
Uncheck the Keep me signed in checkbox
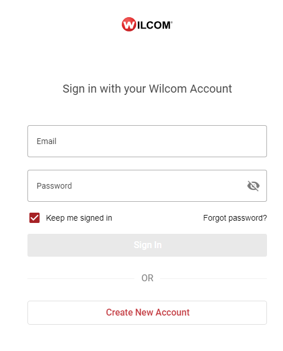coord(34,218)
